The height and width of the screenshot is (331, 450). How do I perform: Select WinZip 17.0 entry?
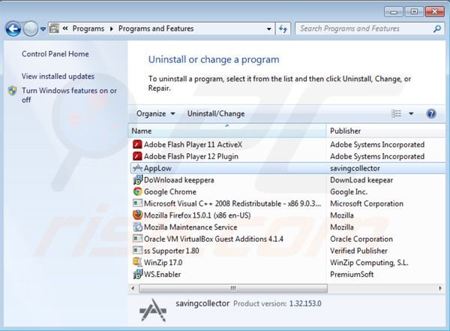coord(163,263)
